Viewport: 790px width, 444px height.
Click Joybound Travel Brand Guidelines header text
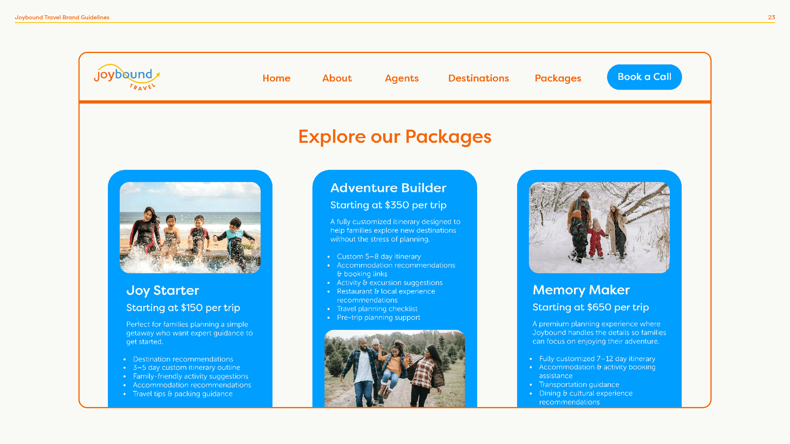[x=62, y=17]
